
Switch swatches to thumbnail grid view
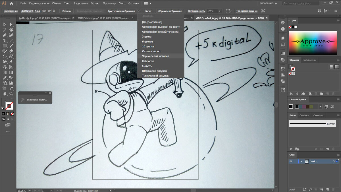point(337,67)
